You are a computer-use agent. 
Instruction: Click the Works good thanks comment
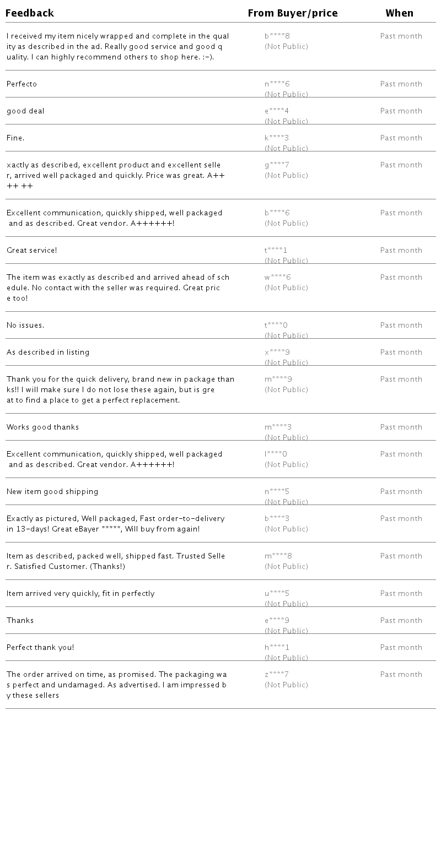[x=42, y=427]
